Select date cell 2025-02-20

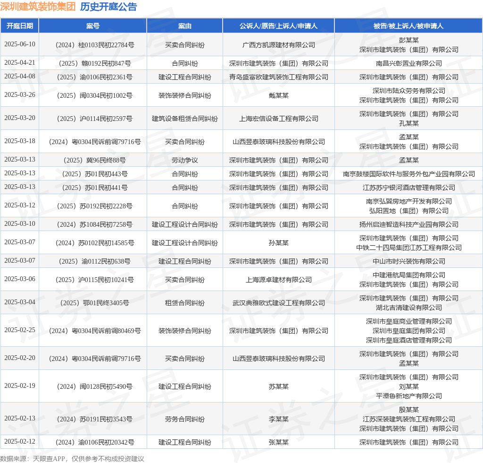(x=20, y=358)
